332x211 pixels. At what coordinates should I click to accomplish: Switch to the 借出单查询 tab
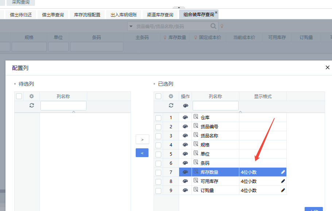[53, 15]
